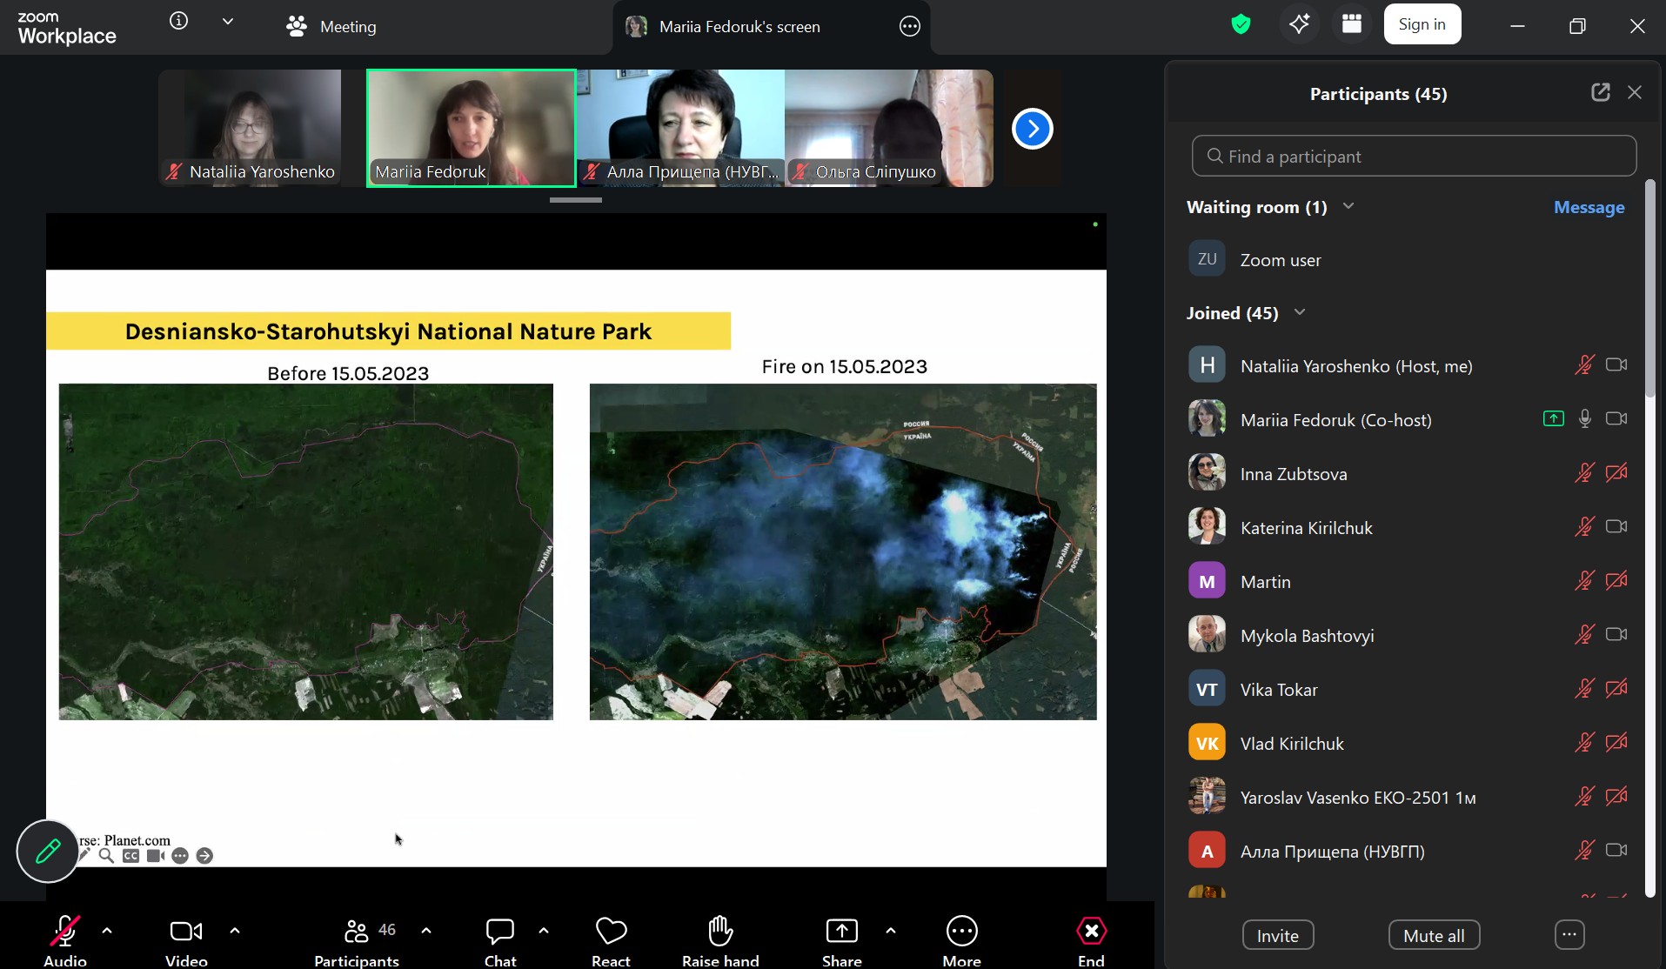Viewport: 1666px width, 969px height.
Task: Collapse the Joined participants list
Action: 1300,312
